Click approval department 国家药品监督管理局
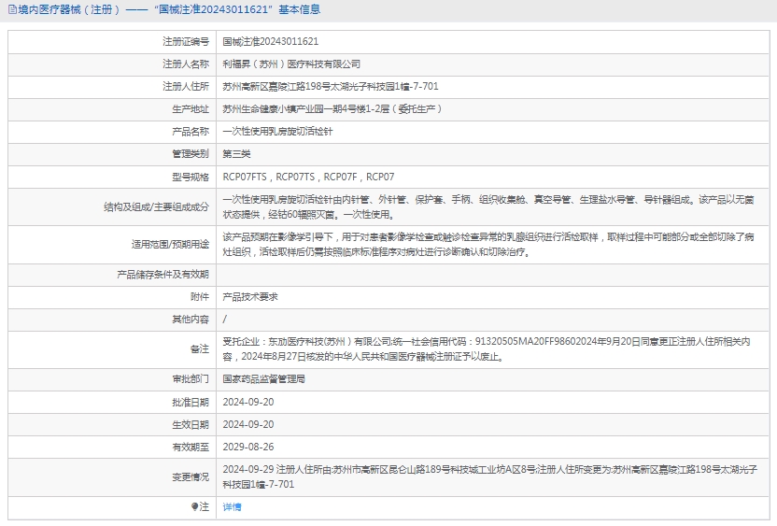This screenshot has height=526, width=777. point(263,379)
